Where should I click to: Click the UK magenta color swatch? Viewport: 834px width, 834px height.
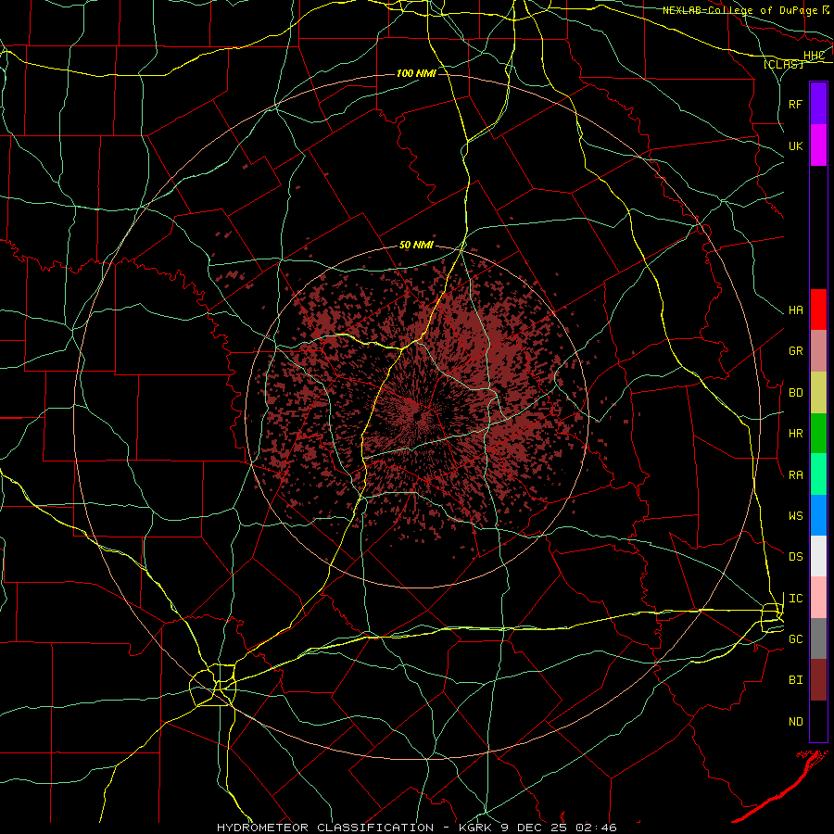[x=818, y=145]
